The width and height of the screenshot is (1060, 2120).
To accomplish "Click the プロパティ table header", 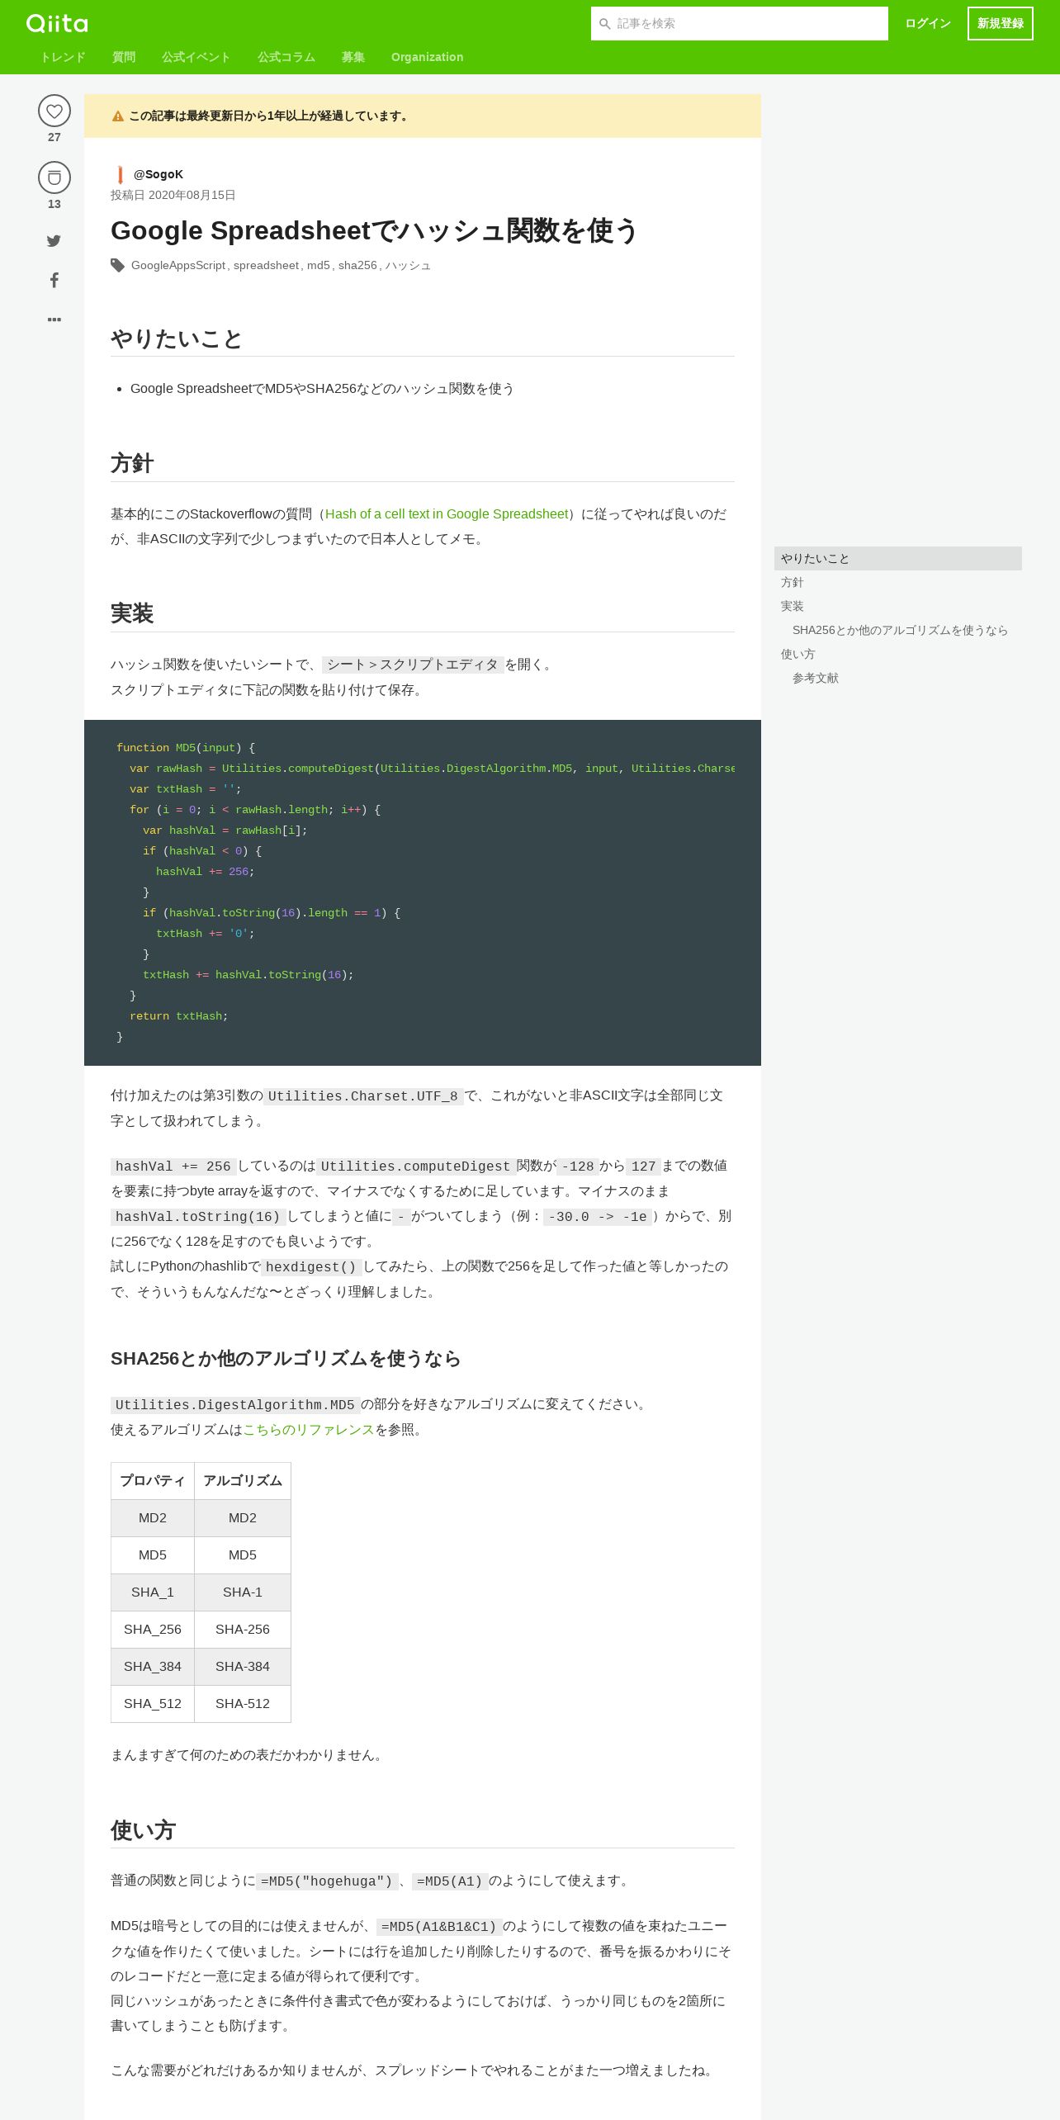I will [153, 1480].
